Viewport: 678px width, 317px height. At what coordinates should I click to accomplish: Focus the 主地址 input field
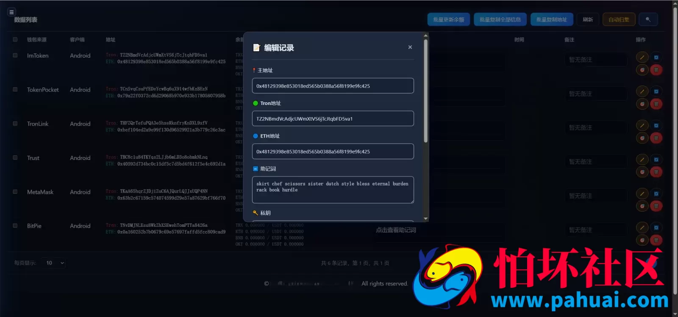(333, 86)
